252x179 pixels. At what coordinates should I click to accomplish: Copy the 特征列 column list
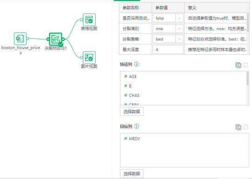click(239, 65)
